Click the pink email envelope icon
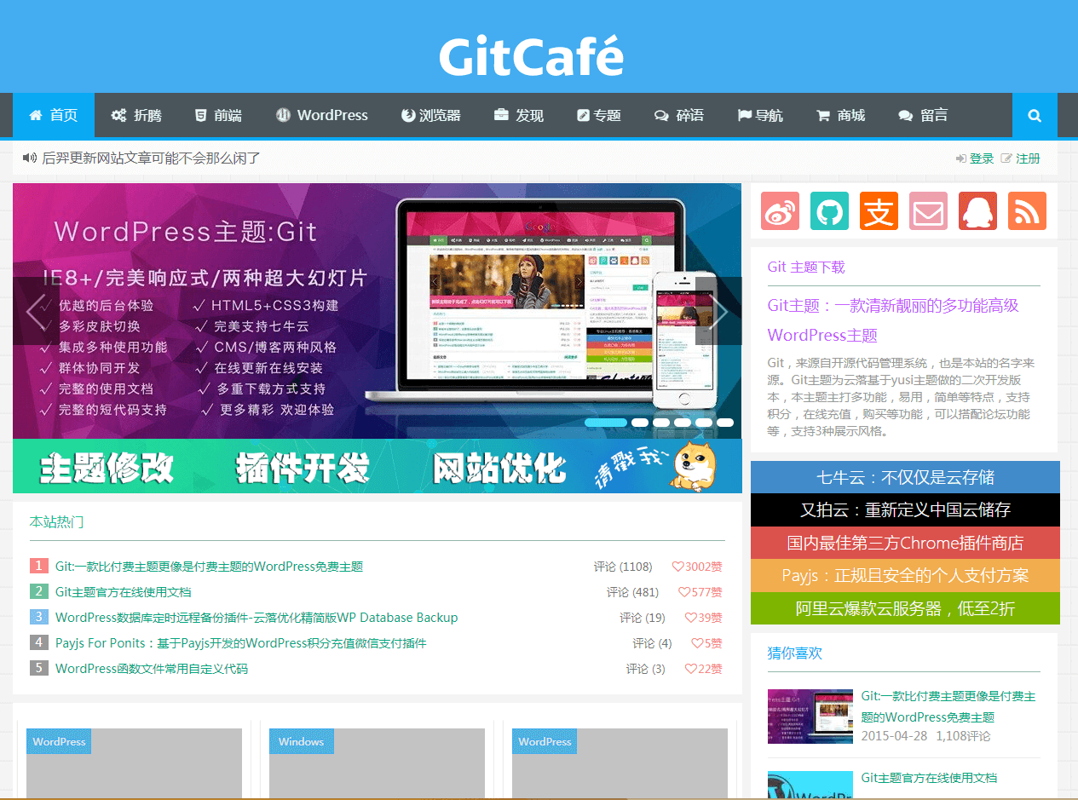This screenshot has width=1078, height=800. 928,211
